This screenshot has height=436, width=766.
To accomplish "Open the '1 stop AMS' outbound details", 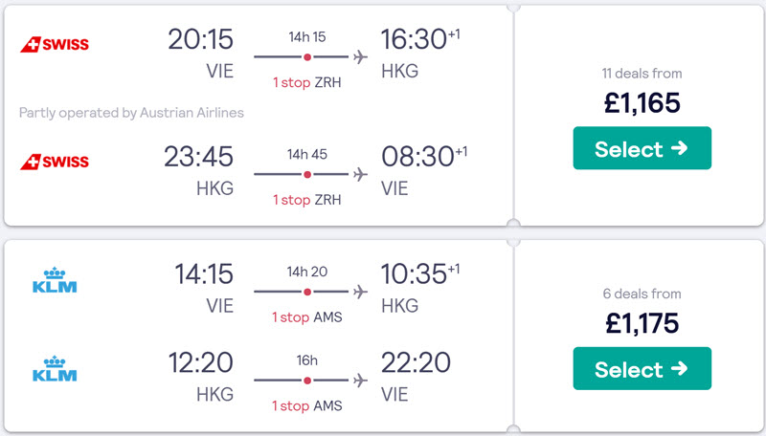I will (x=306, y=317).
